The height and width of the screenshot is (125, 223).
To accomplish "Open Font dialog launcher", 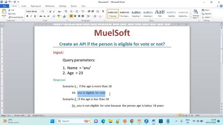I will [67, 21].
